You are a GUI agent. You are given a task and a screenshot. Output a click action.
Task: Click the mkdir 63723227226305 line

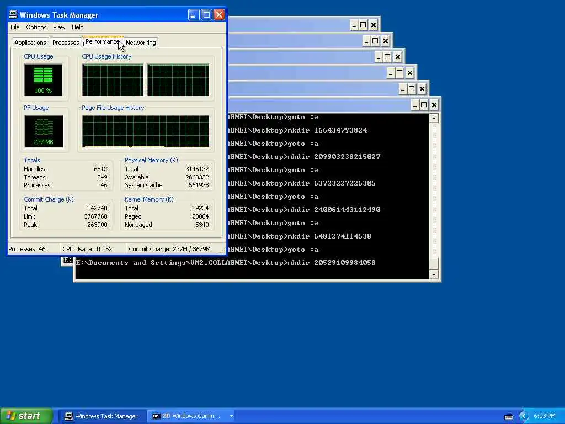click(x=302, y=183)
